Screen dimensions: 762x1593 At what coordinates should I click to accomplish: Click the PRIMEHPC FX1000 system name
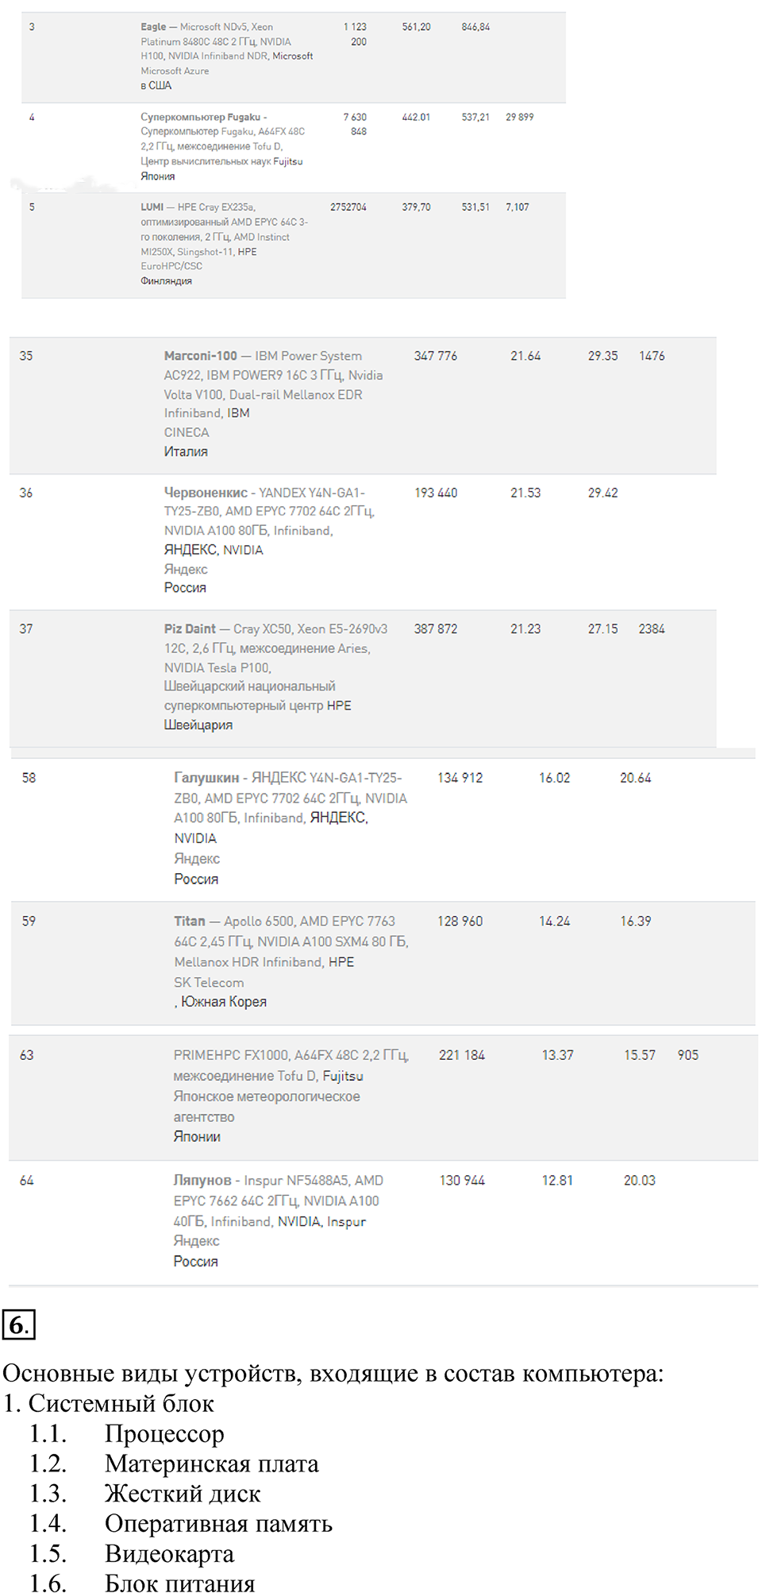(x=231, y=1055)
